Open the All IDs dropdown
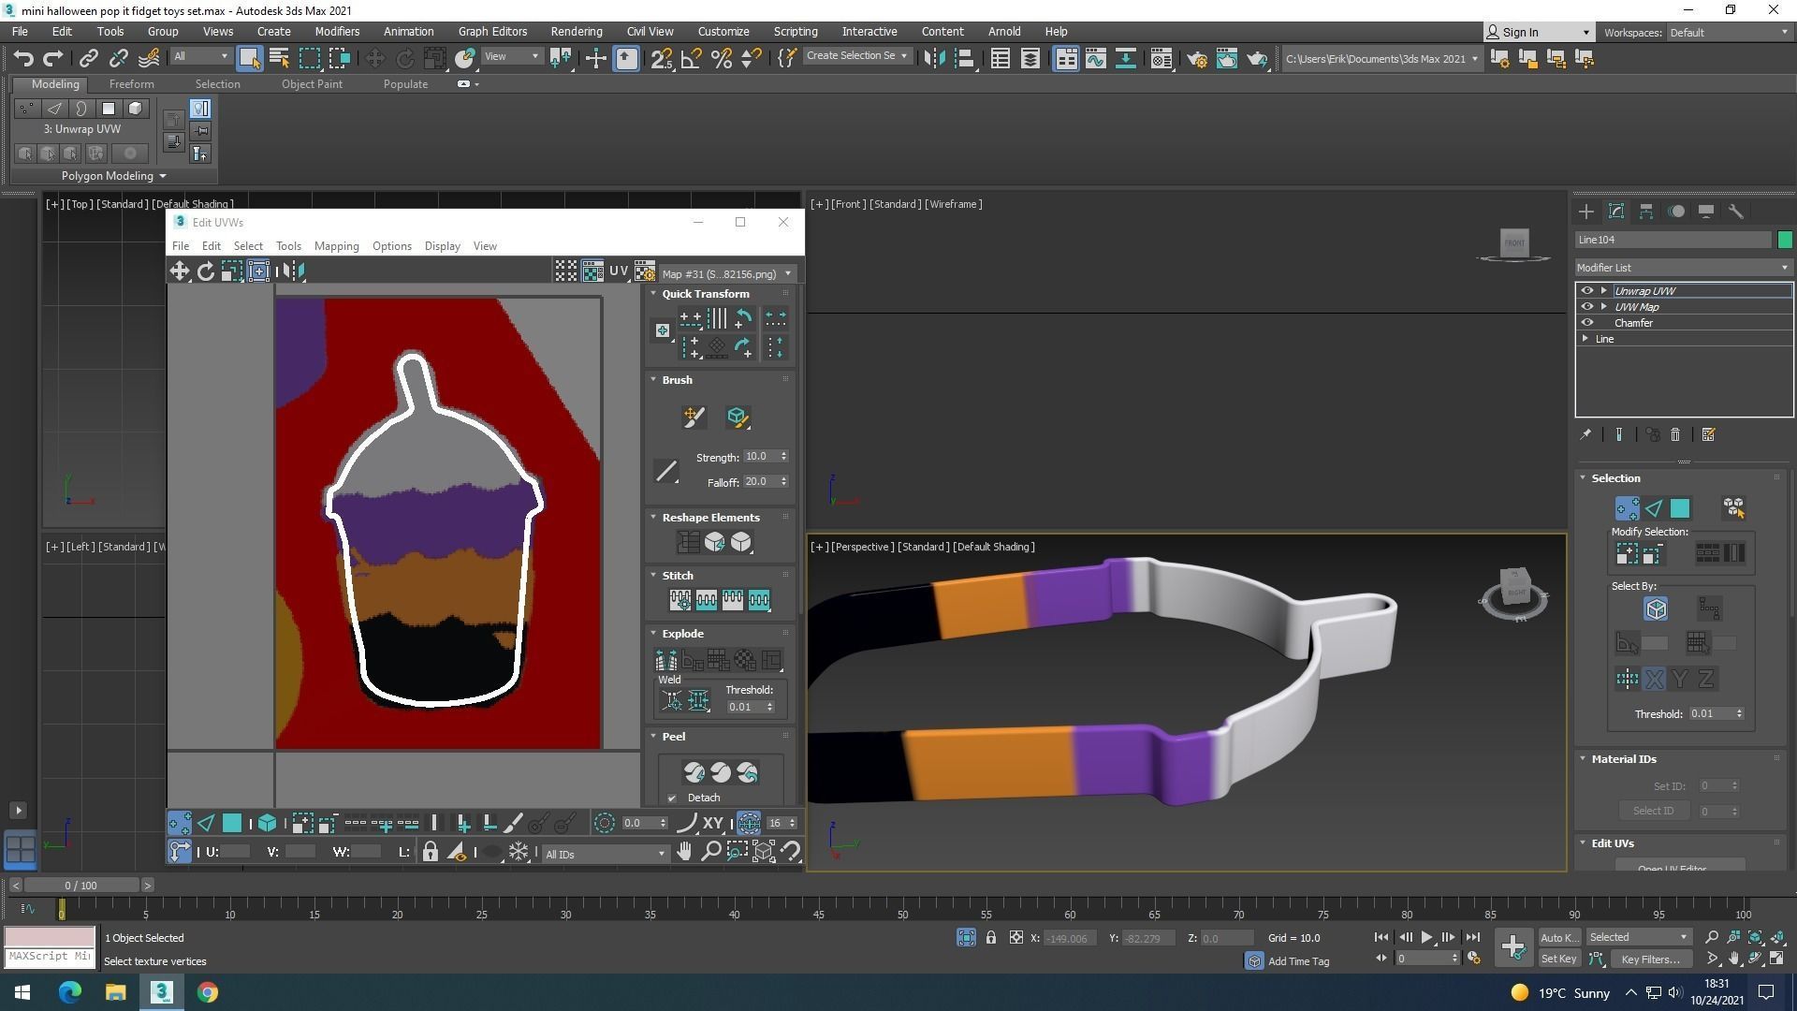The height and width of the screenshot is (1011, 1797). (x=605, y=854)
